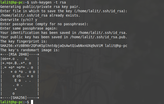
Task: Click the "[RSA 2048]" randomart header
Action: [x=20, y=54]
